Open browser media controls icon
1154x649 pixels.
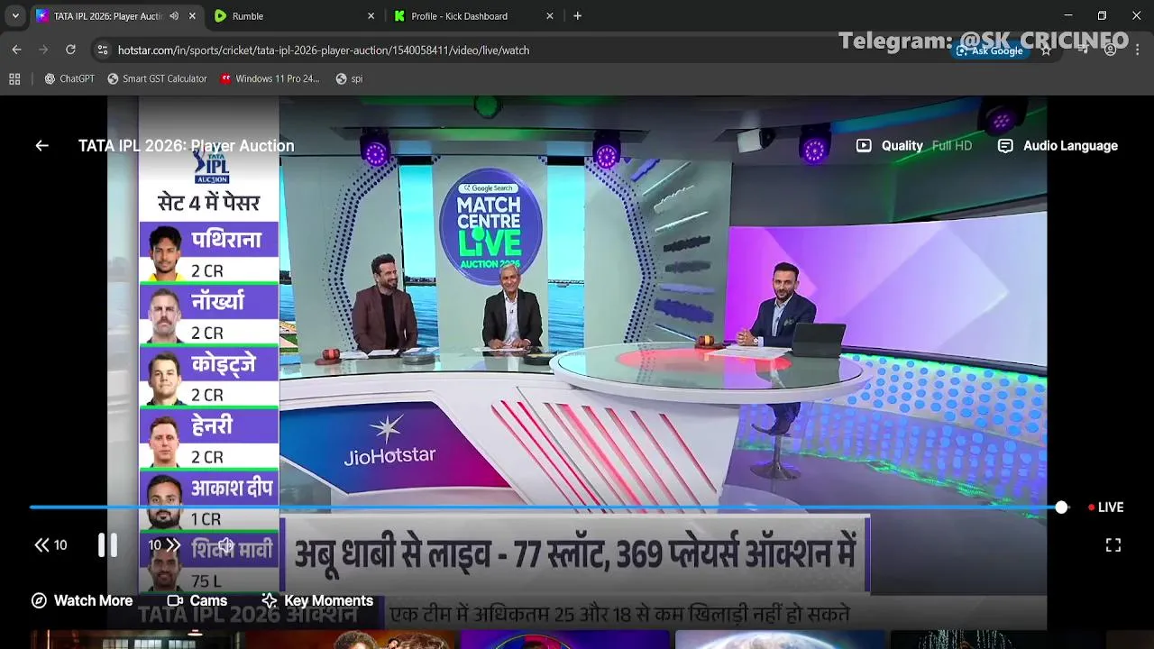(x=1083, y=50)
